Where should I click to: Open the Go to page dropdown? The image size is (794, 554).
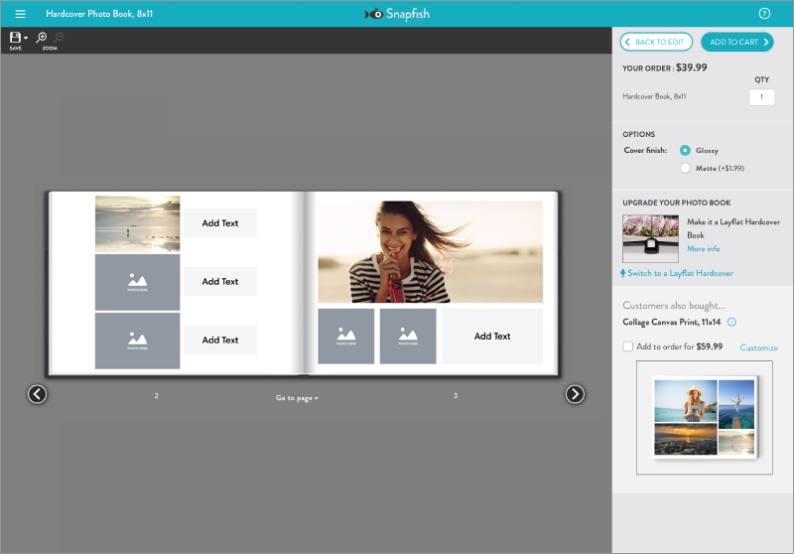(297, 398)
